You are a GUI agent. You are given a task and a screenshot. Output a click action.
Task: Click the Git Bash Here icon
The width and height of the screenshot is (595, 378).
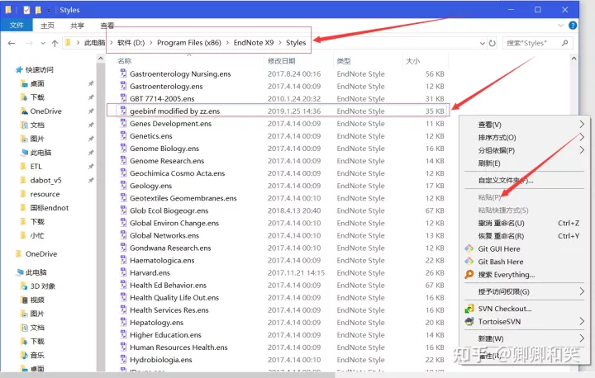tap(469, 262)
